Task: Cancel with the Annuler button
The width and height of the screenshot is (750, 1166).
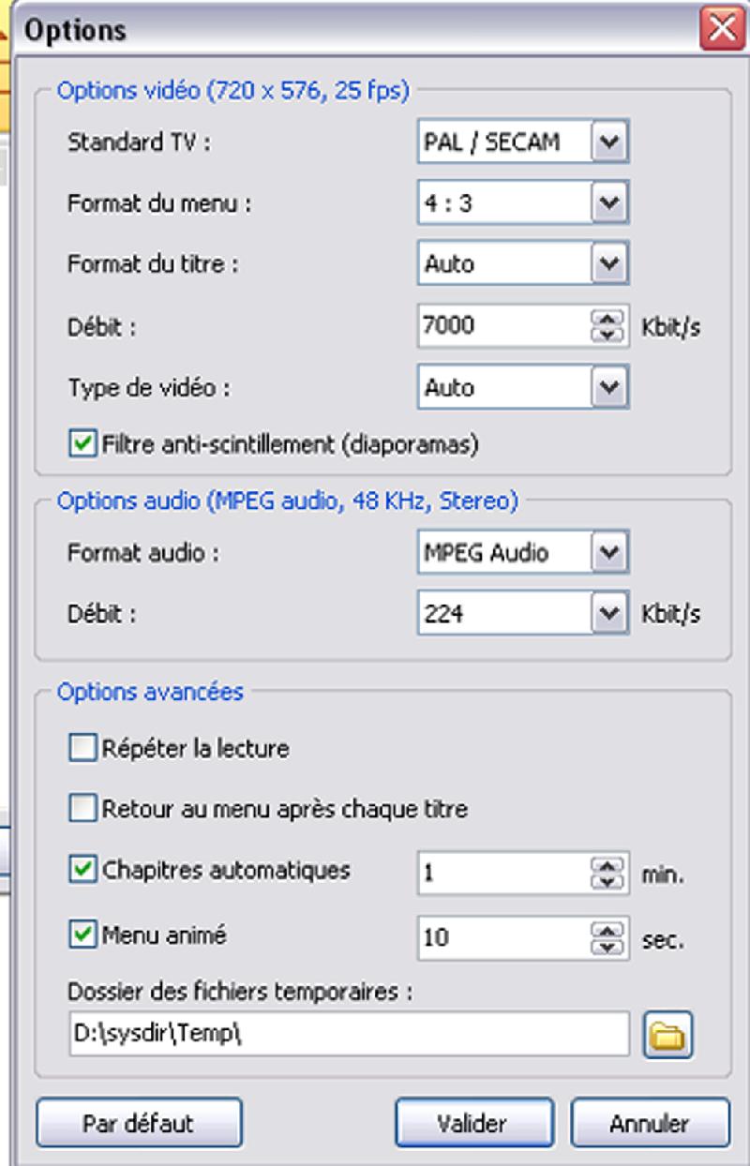Action: [649, 1123]
